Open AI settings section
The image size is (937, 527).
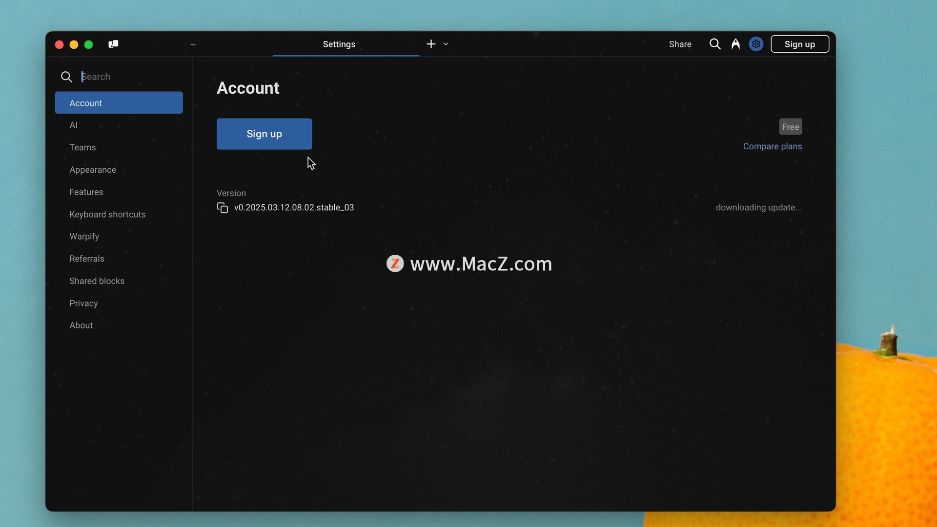119,125
